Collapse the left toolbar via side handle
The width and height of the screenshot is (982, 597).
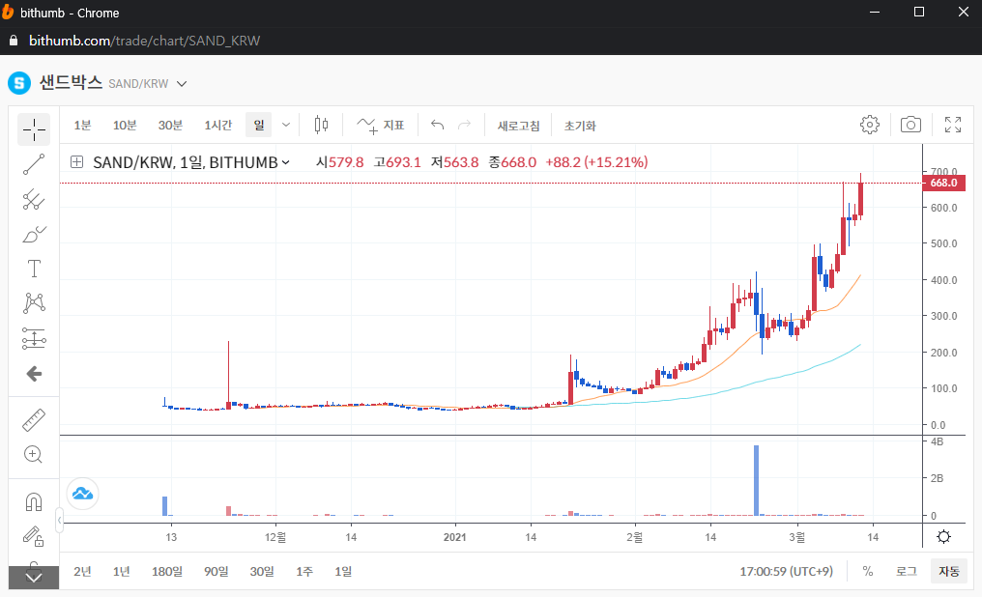[x=60, y=520]
